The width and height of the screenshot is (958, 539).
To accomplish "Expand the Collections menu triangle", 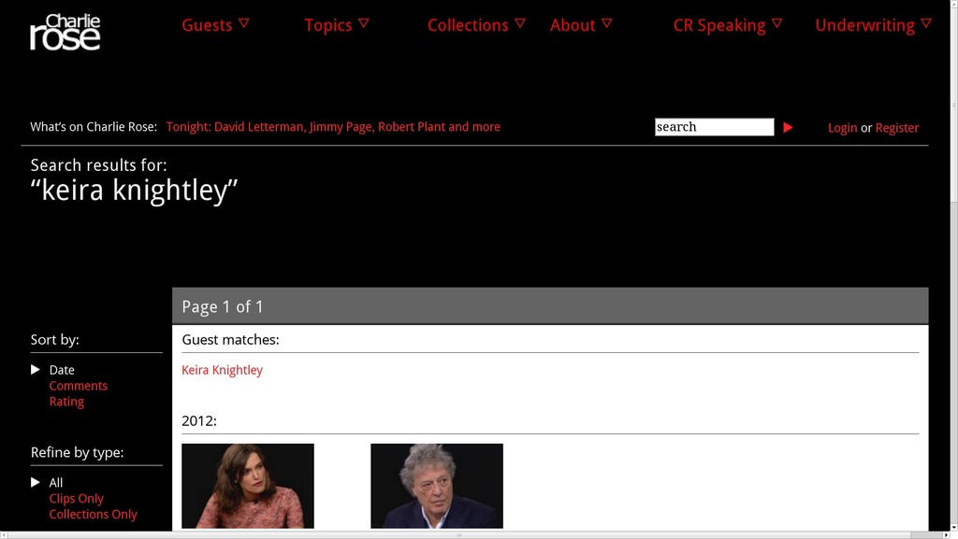I will pos(520,23).
